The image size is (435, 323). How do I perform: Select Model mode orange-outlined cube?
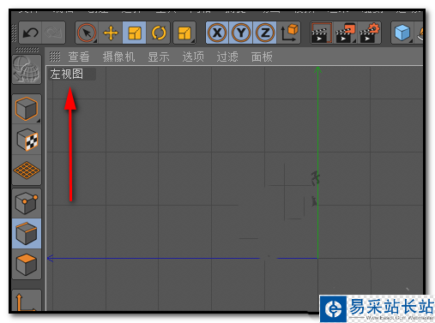(27, 109)
